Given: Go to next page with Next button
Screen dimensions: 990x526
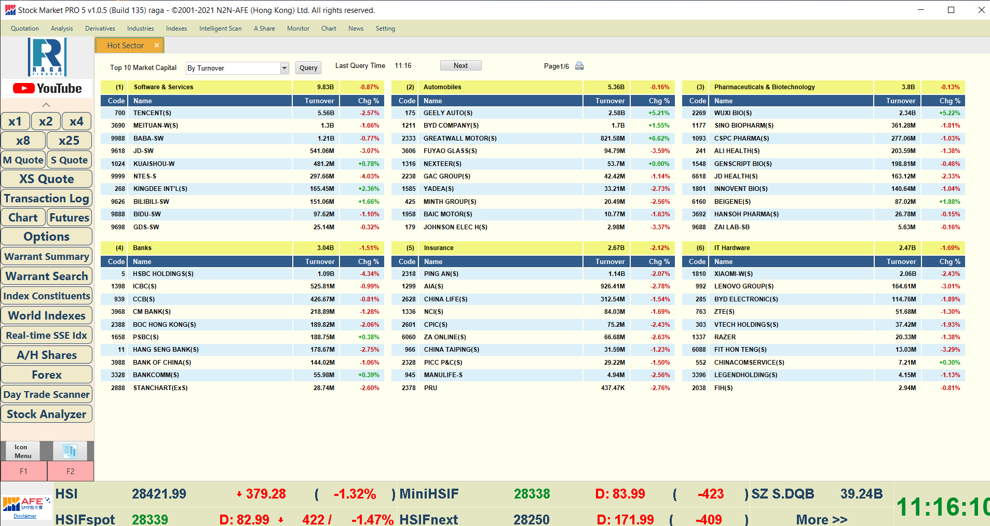Looking at the screenshot, I should 460,65.
